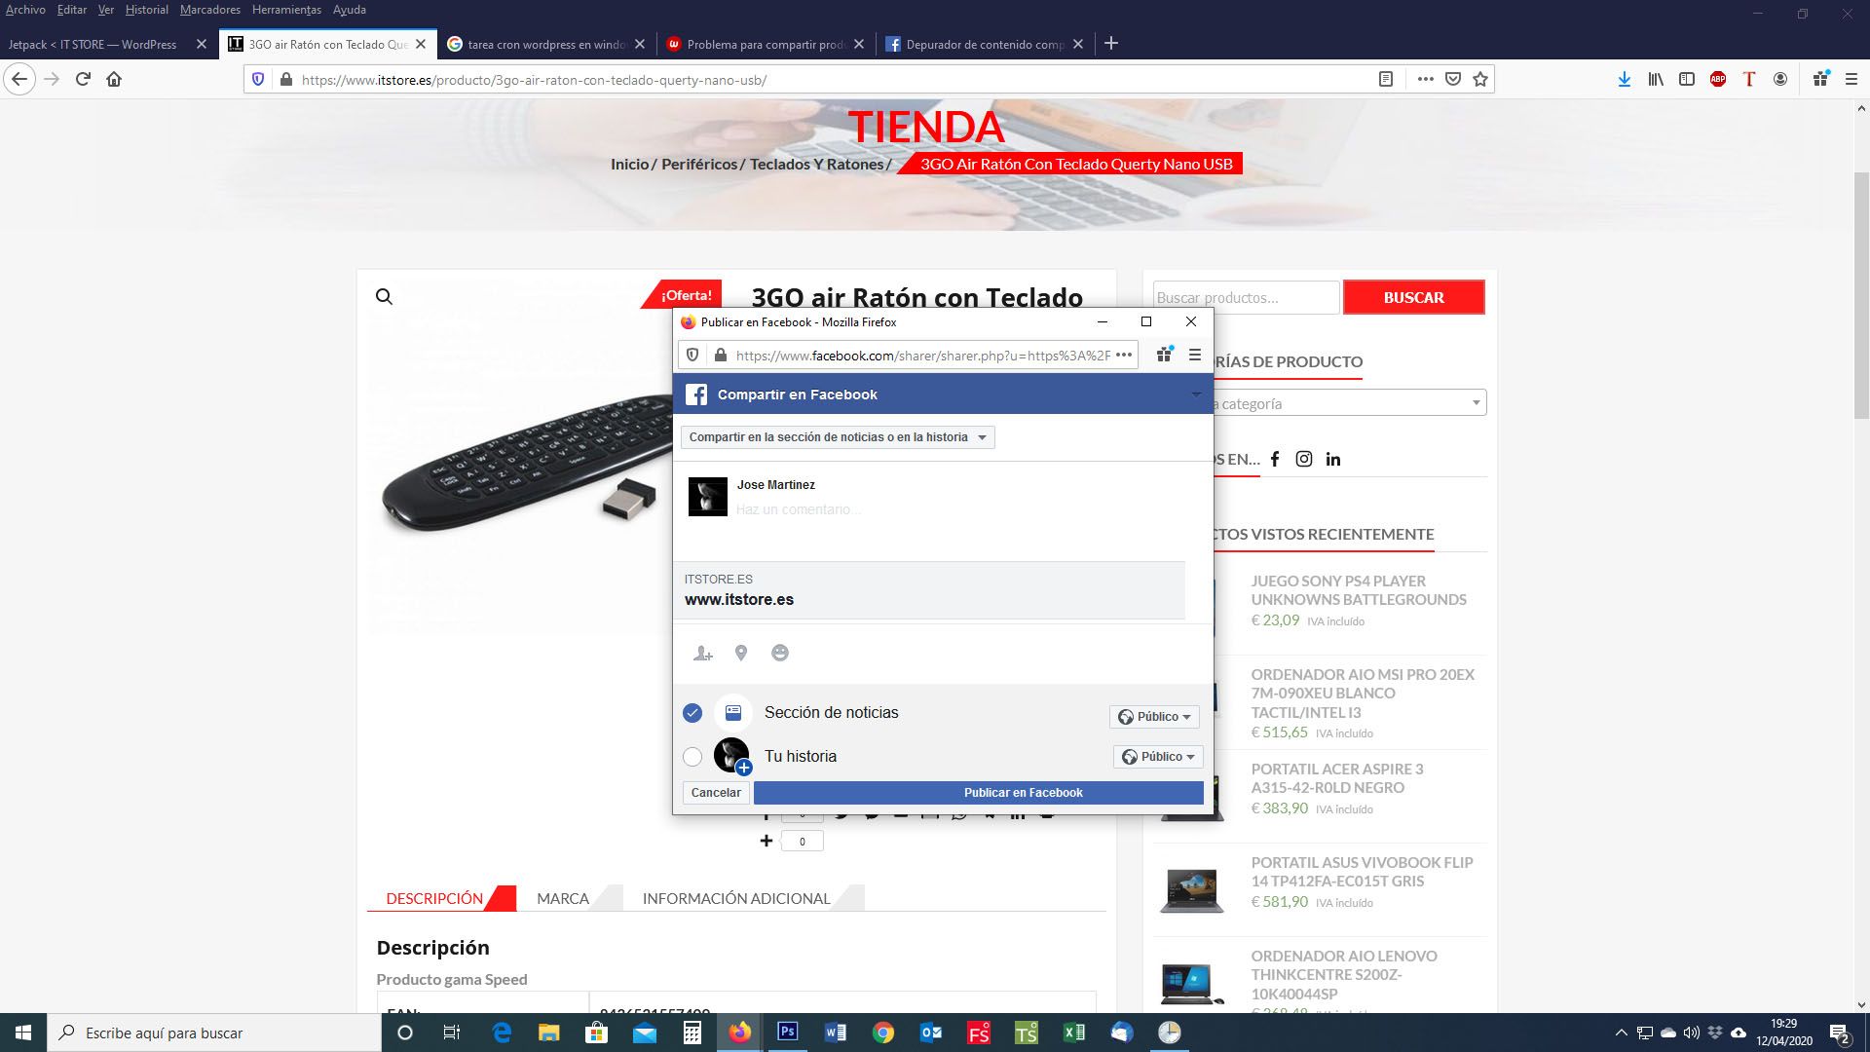Screen dimensions: 1870x1052
Task: Open the PORTATIL ASUS VIVOBOOK FLIP product link
Action: tap(1362, 872)
